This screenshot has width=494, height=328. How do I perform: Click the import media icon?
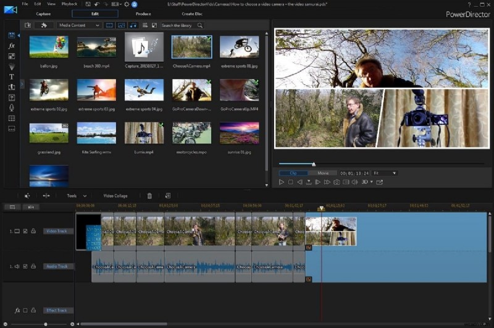(x=28, y=25)
